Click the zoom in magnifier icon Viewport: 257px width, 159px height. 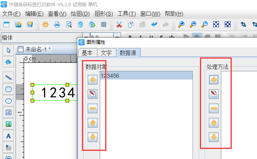[181, 24]
